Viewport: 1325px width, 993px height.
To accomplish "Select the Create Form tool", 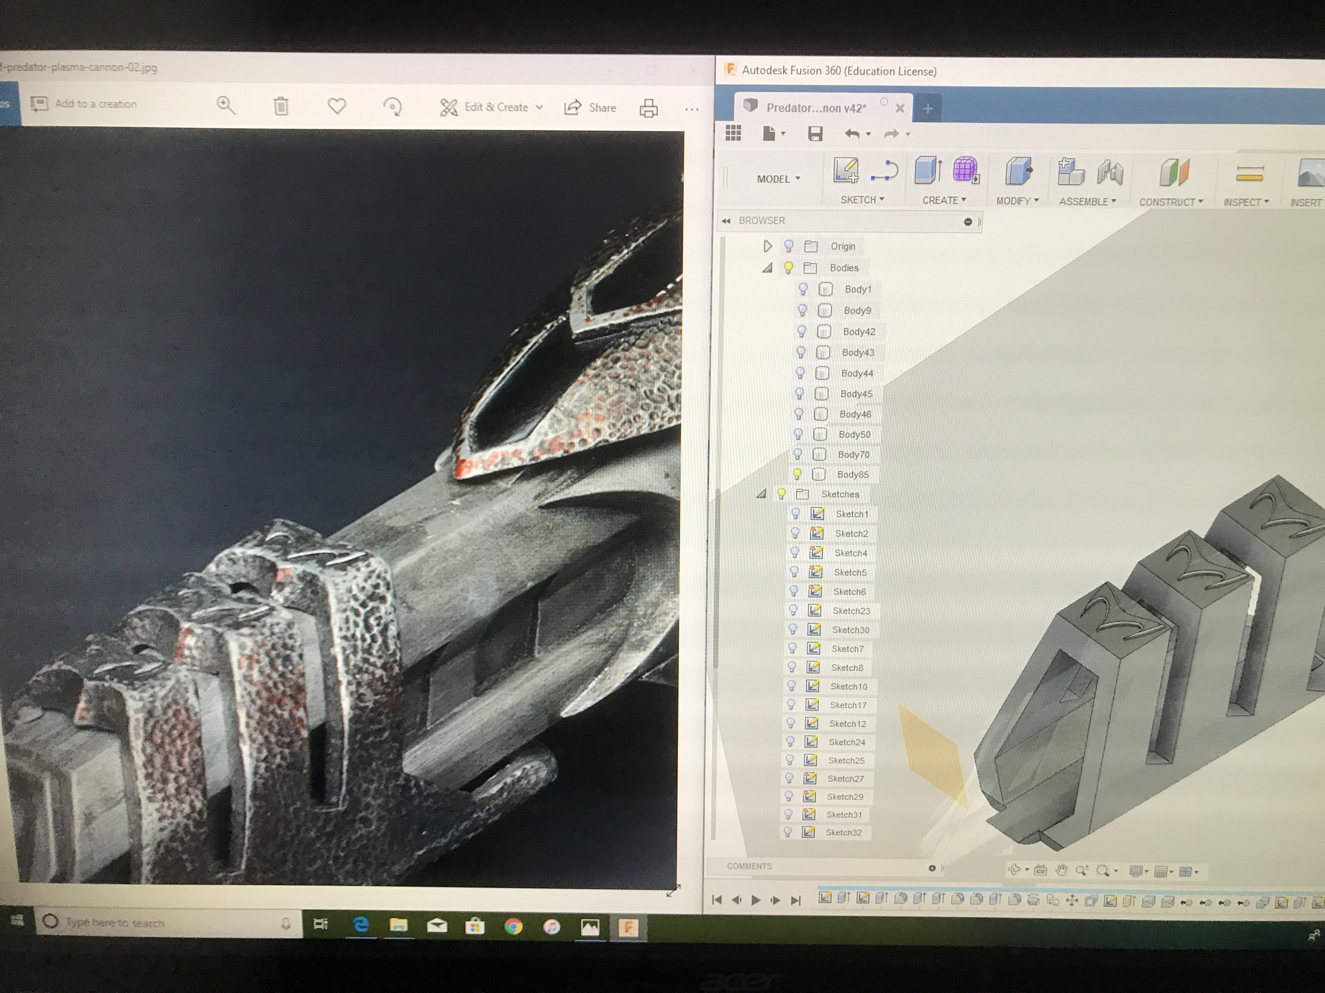I will (965, 170).
